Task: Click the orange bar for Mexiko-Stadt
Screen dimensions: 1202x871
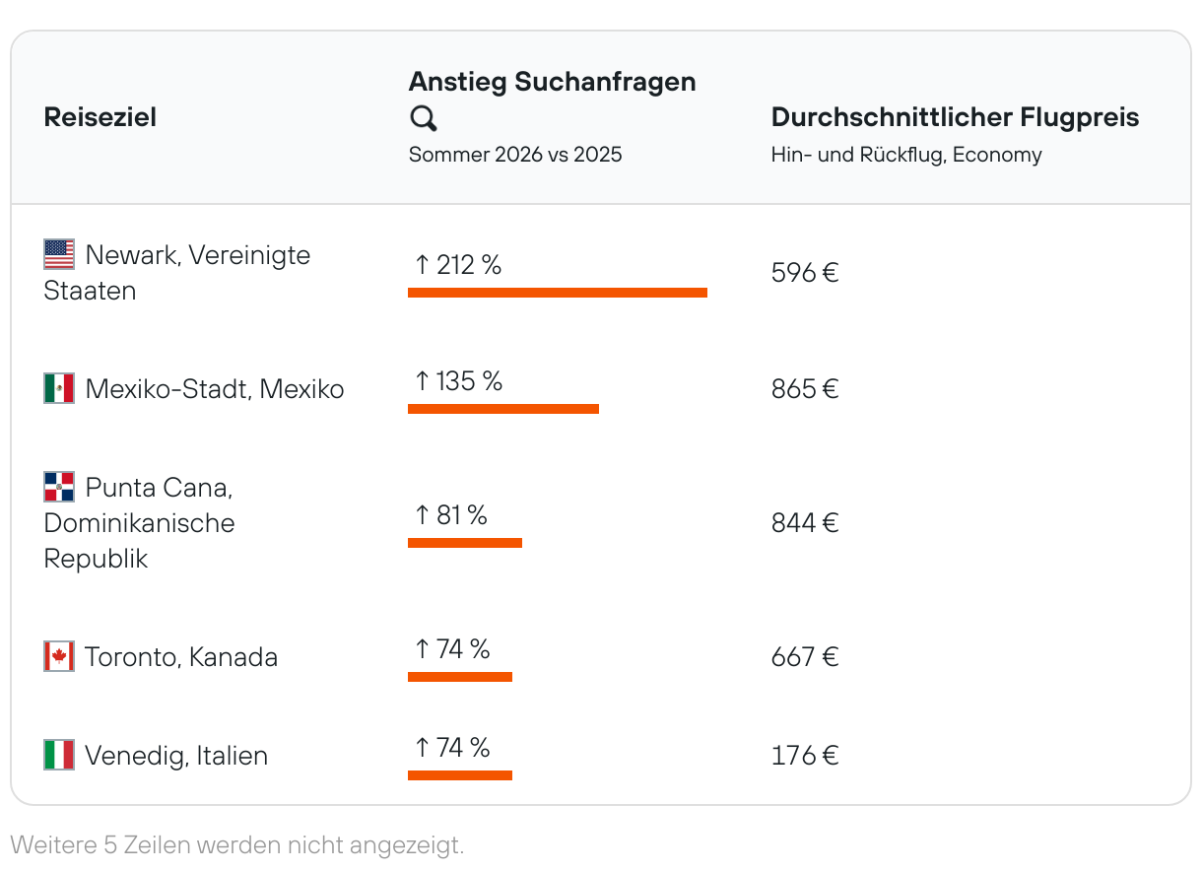Action: 502,409
